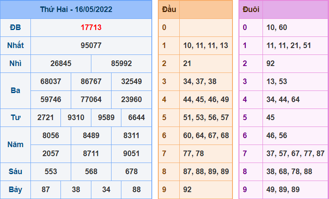This screenshot has height=199, width=329.
Task: Click the Ba row label
Action: pos(15,90)
